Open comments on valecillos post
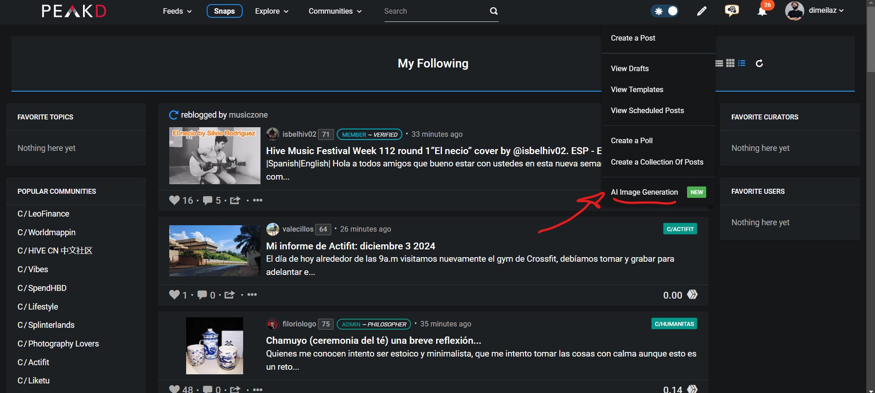 pos(202,295)
